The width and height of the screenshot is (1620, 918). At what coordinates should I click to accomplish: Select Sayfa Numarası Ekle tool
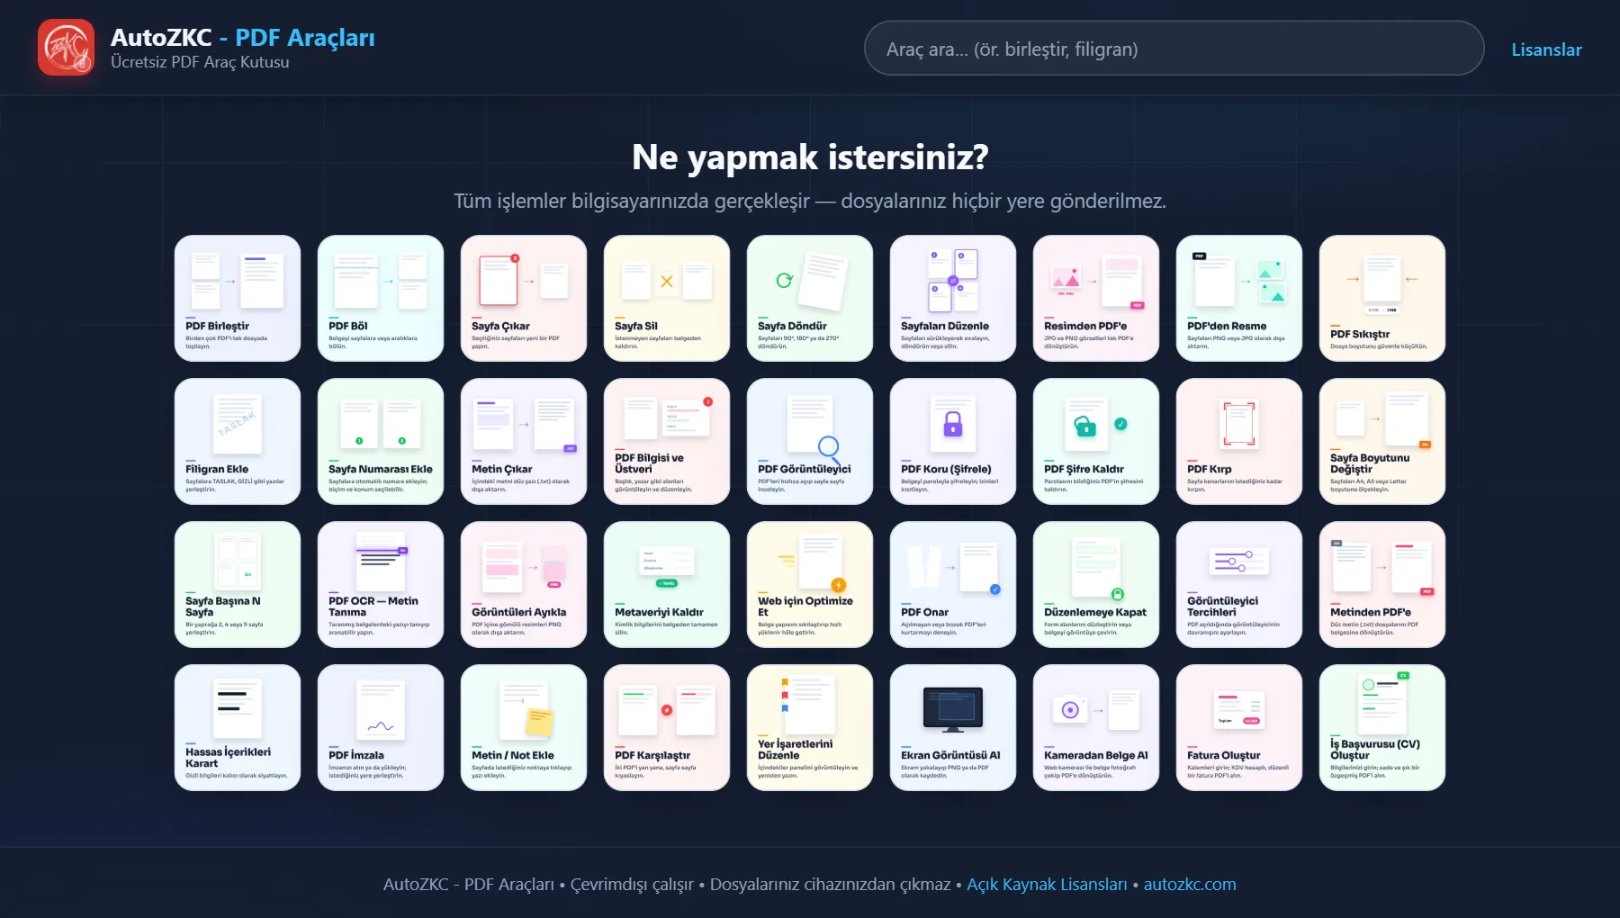381,442
